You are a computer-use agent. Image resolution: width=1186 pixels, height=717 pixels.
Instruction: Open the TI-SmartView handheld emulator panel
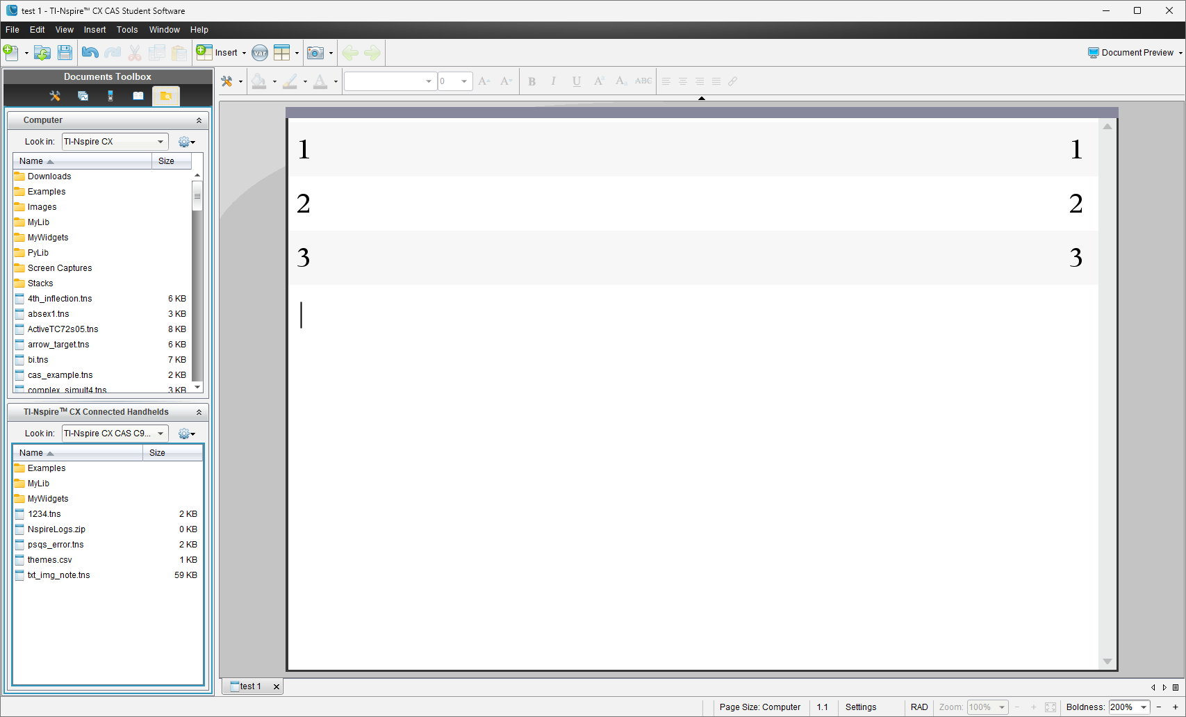click(110, 96)
